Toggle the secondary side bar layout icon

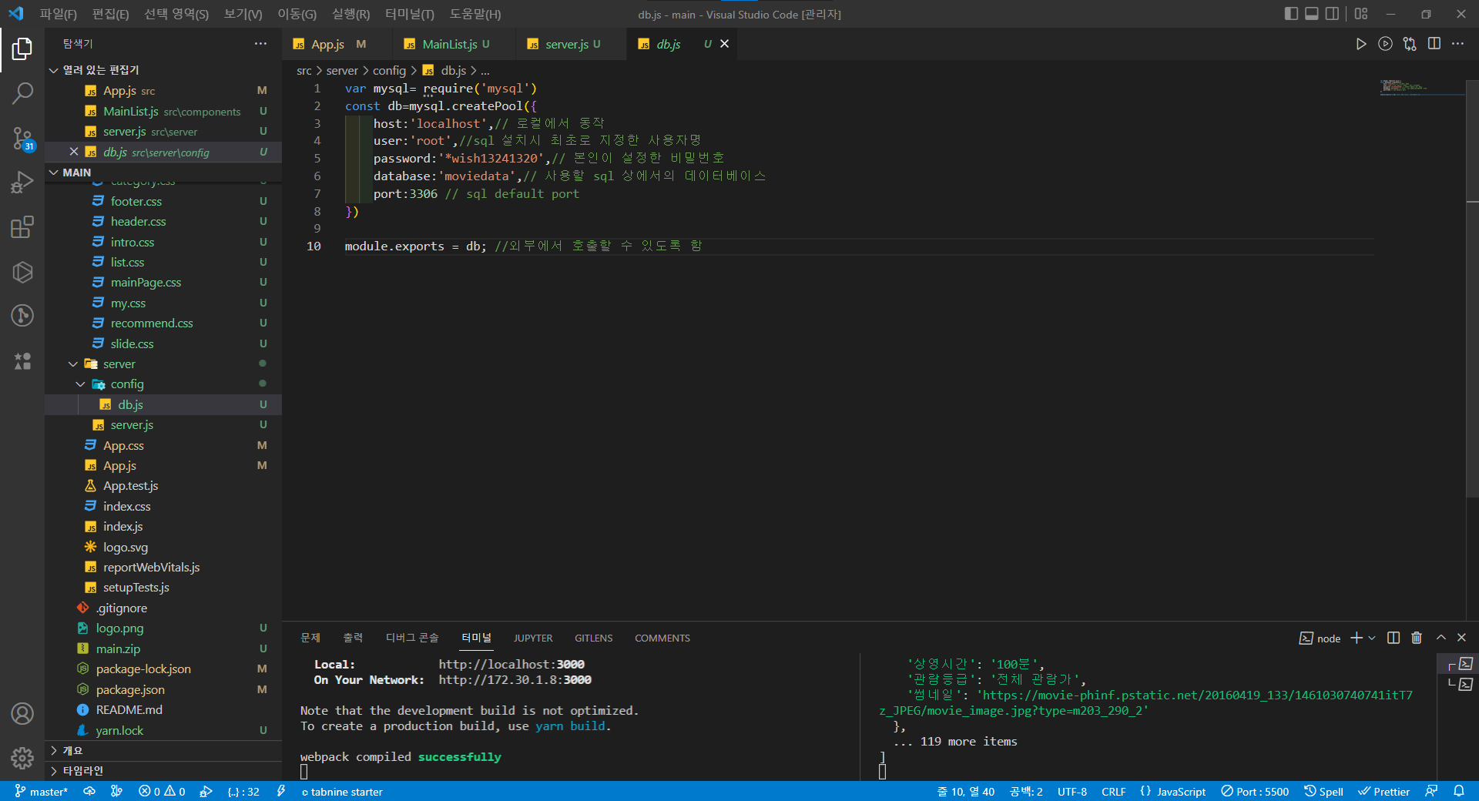click(1332, 14)
